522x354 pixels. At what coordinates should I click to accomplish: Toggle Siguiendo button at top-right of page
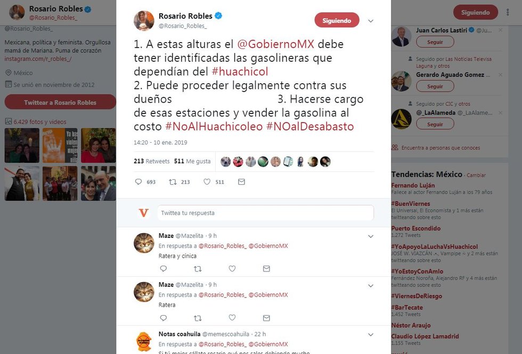click(x=475, y=13)
